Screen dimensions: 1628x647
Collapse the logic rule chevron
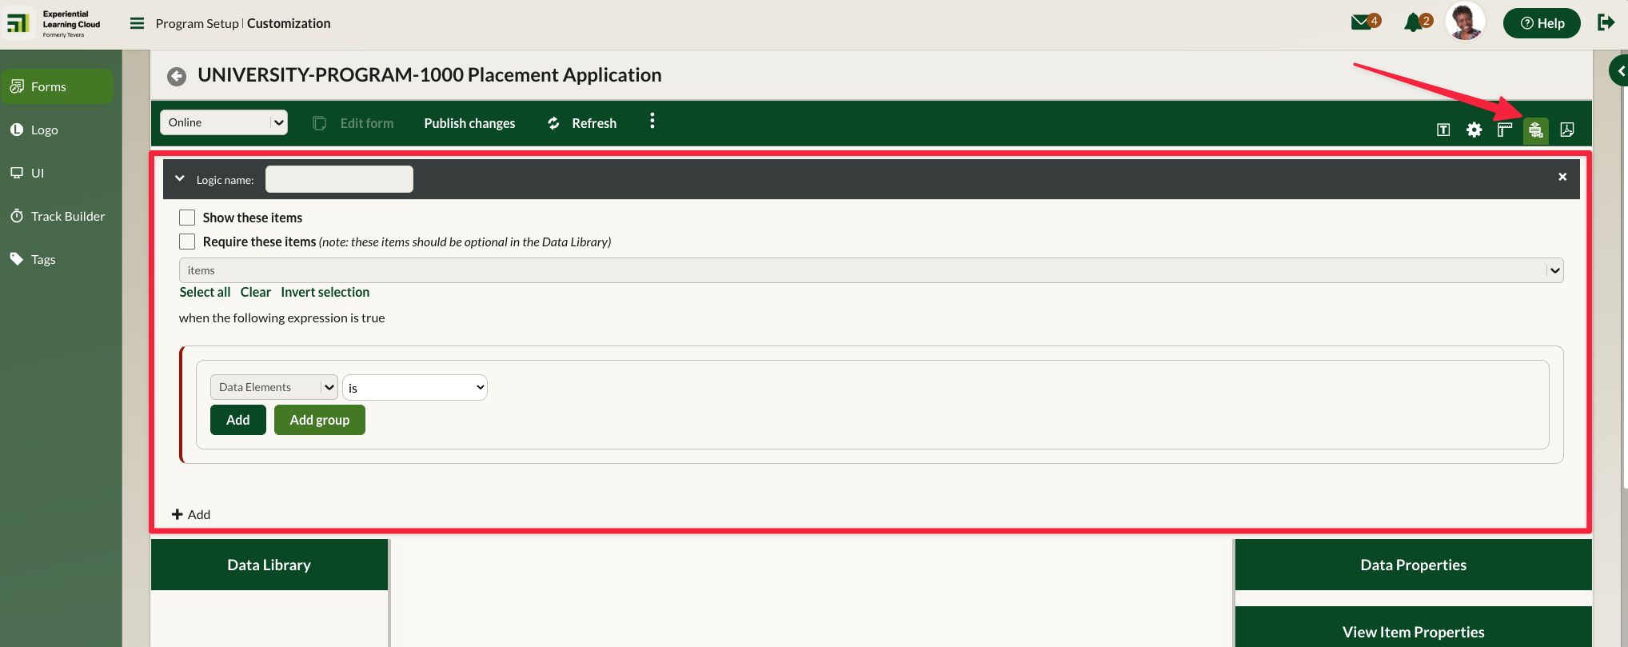click(180, 178)
